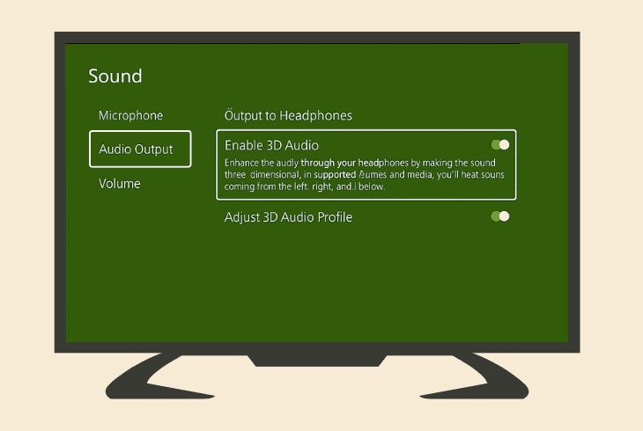Click the empty green screen area
The image size is (643, 431).
[x=316, y=282]
